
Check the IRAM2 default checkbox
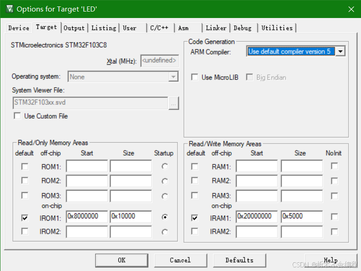click(x=195, y=231)
